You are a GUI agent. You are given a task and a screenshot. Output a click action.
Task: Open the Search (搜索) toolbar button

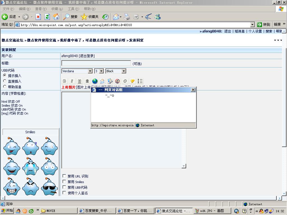(x=70, y=17)
